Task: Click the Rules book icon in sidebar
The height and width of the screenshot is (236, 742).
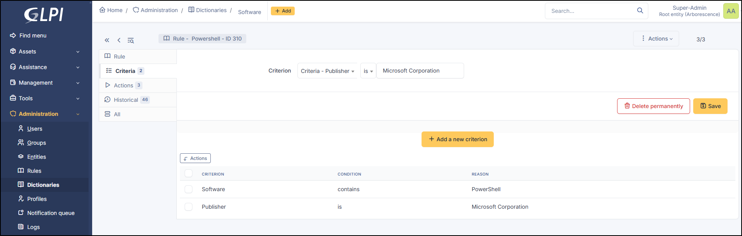Action: 21,170
